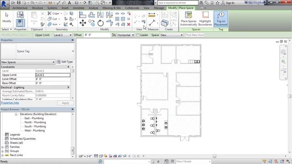Open the Analyze ribbon tab
Screen dimensions: 292x164
point(93,8)
